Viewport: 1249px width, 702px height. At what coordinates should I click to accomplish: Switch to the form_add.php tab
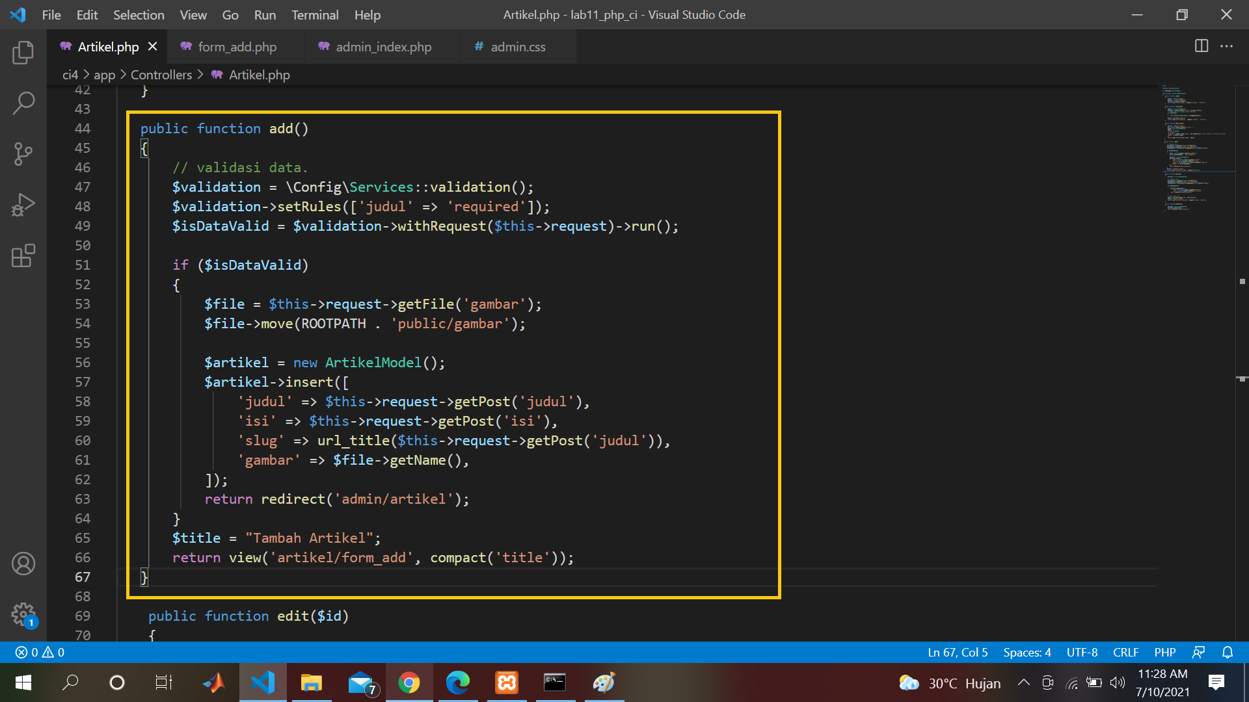click(237, 46)
